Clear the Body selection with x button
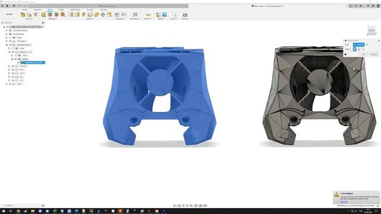Image resolution: width=381 pixels, height=214 pixels. (367, 45)
